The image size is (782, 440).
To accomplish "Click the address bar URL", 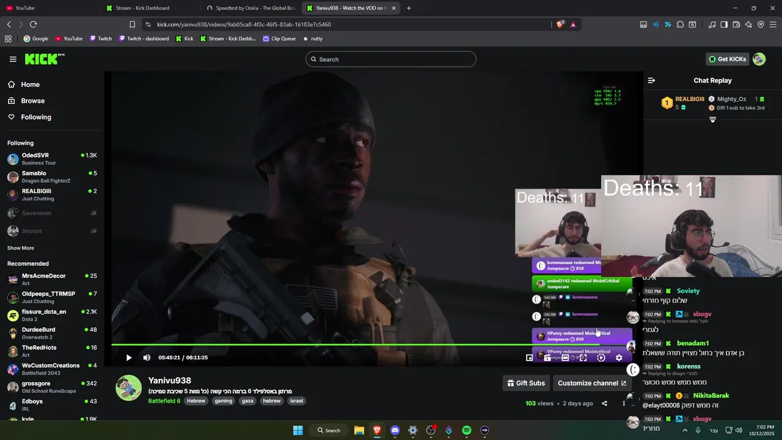I will [x=244, y=24].
